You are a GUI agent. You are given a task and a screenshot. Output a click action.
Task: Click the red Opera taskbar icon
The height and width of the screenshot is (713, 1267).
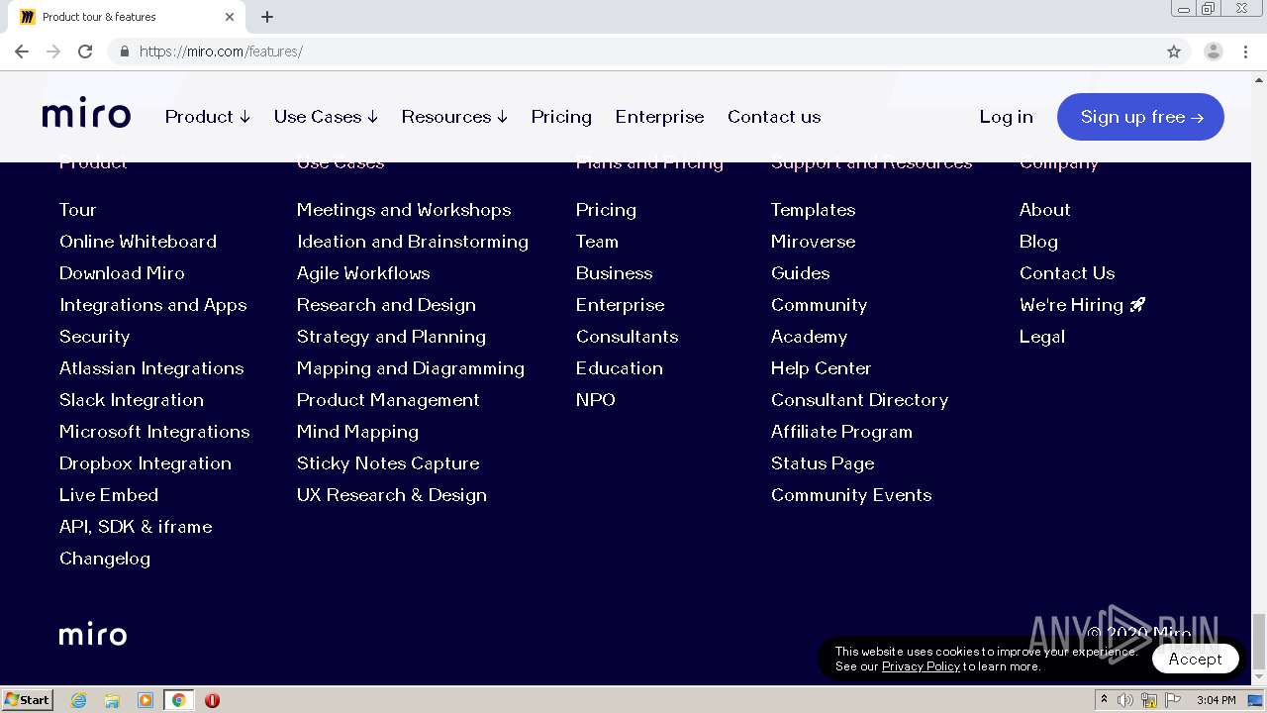(212, 700)
